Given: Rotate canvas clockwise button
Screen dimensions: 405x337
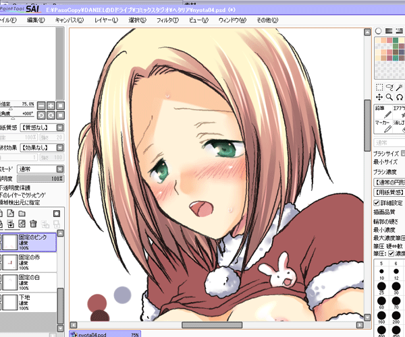Looking at the screenshot, I should point(51,115).
